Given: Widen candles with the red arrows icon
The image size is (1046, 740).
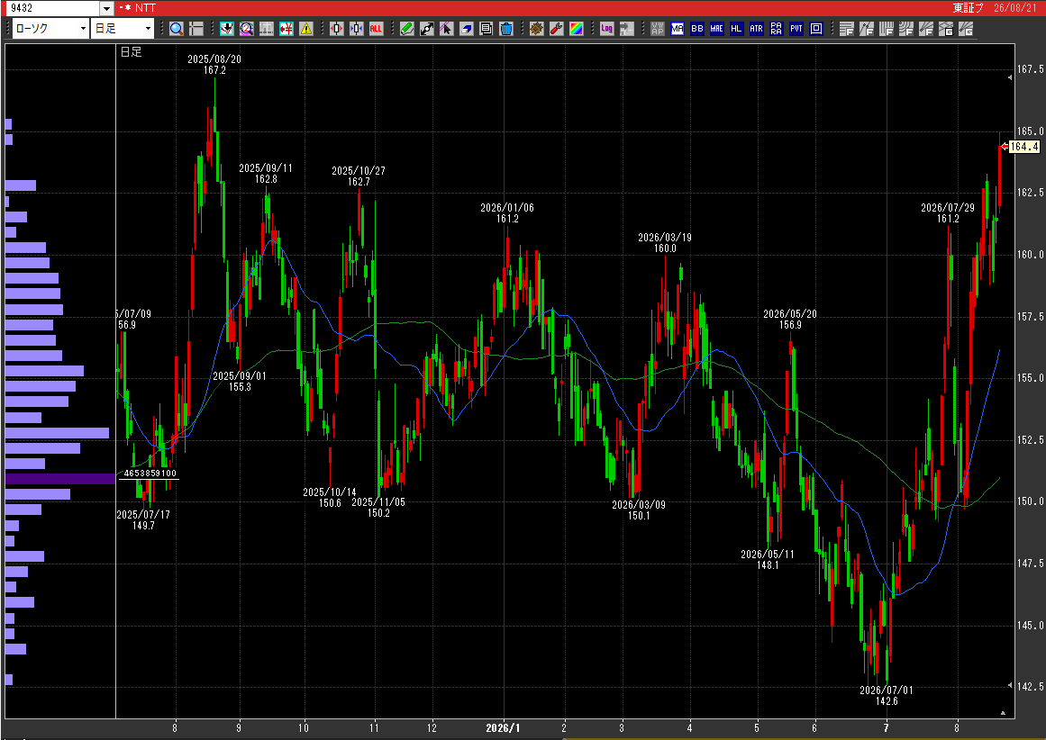Looking at the screenshot, I should (x=337, y=29).
